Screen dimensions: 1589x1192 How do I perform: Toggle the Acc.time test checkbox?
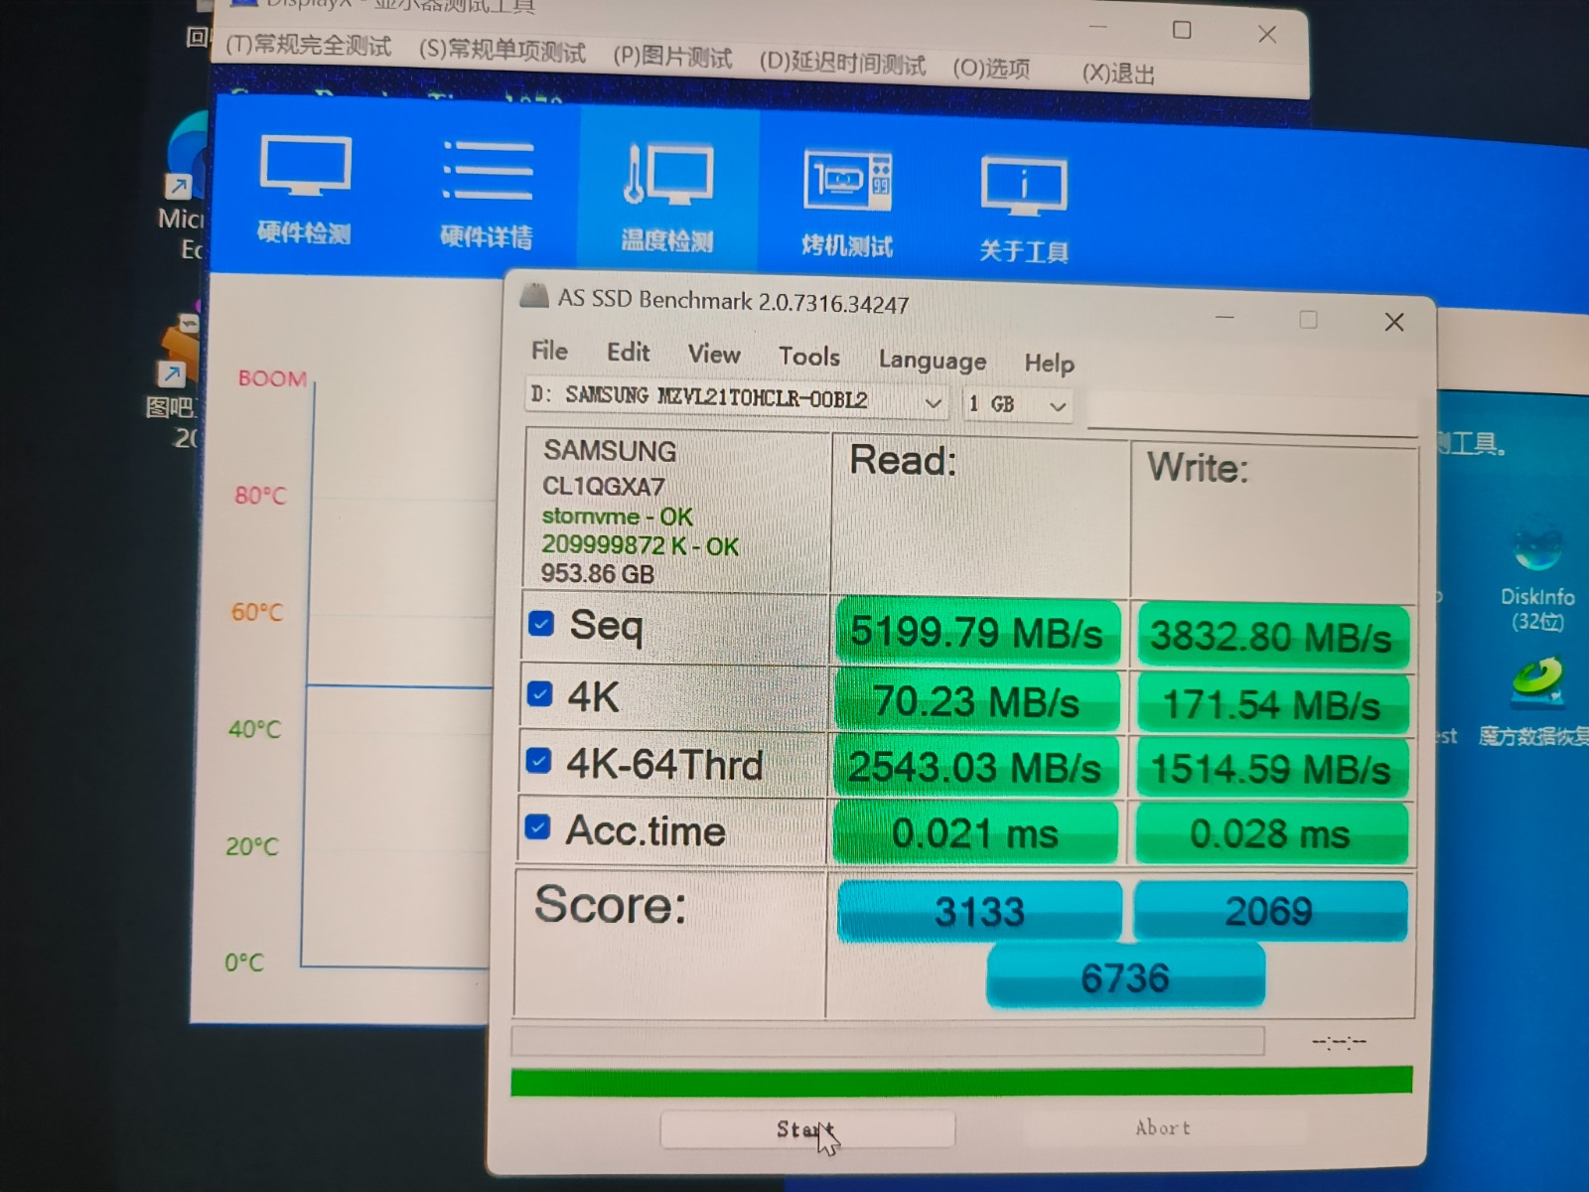coord(537,826)
